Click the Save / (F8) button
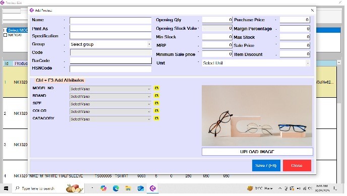Viewport: 347px width, 196px height. coord(266,165)
